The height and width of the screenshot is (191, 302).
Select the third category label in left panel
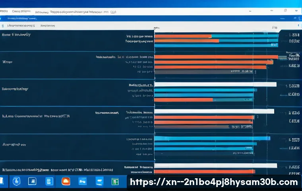point(15,89)
